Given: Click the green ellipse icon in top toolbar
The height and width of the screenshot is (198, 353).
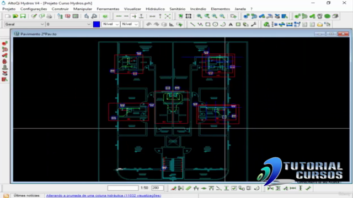Looking at the screenshot, I should pyautogui.click(x=327, y=16).
